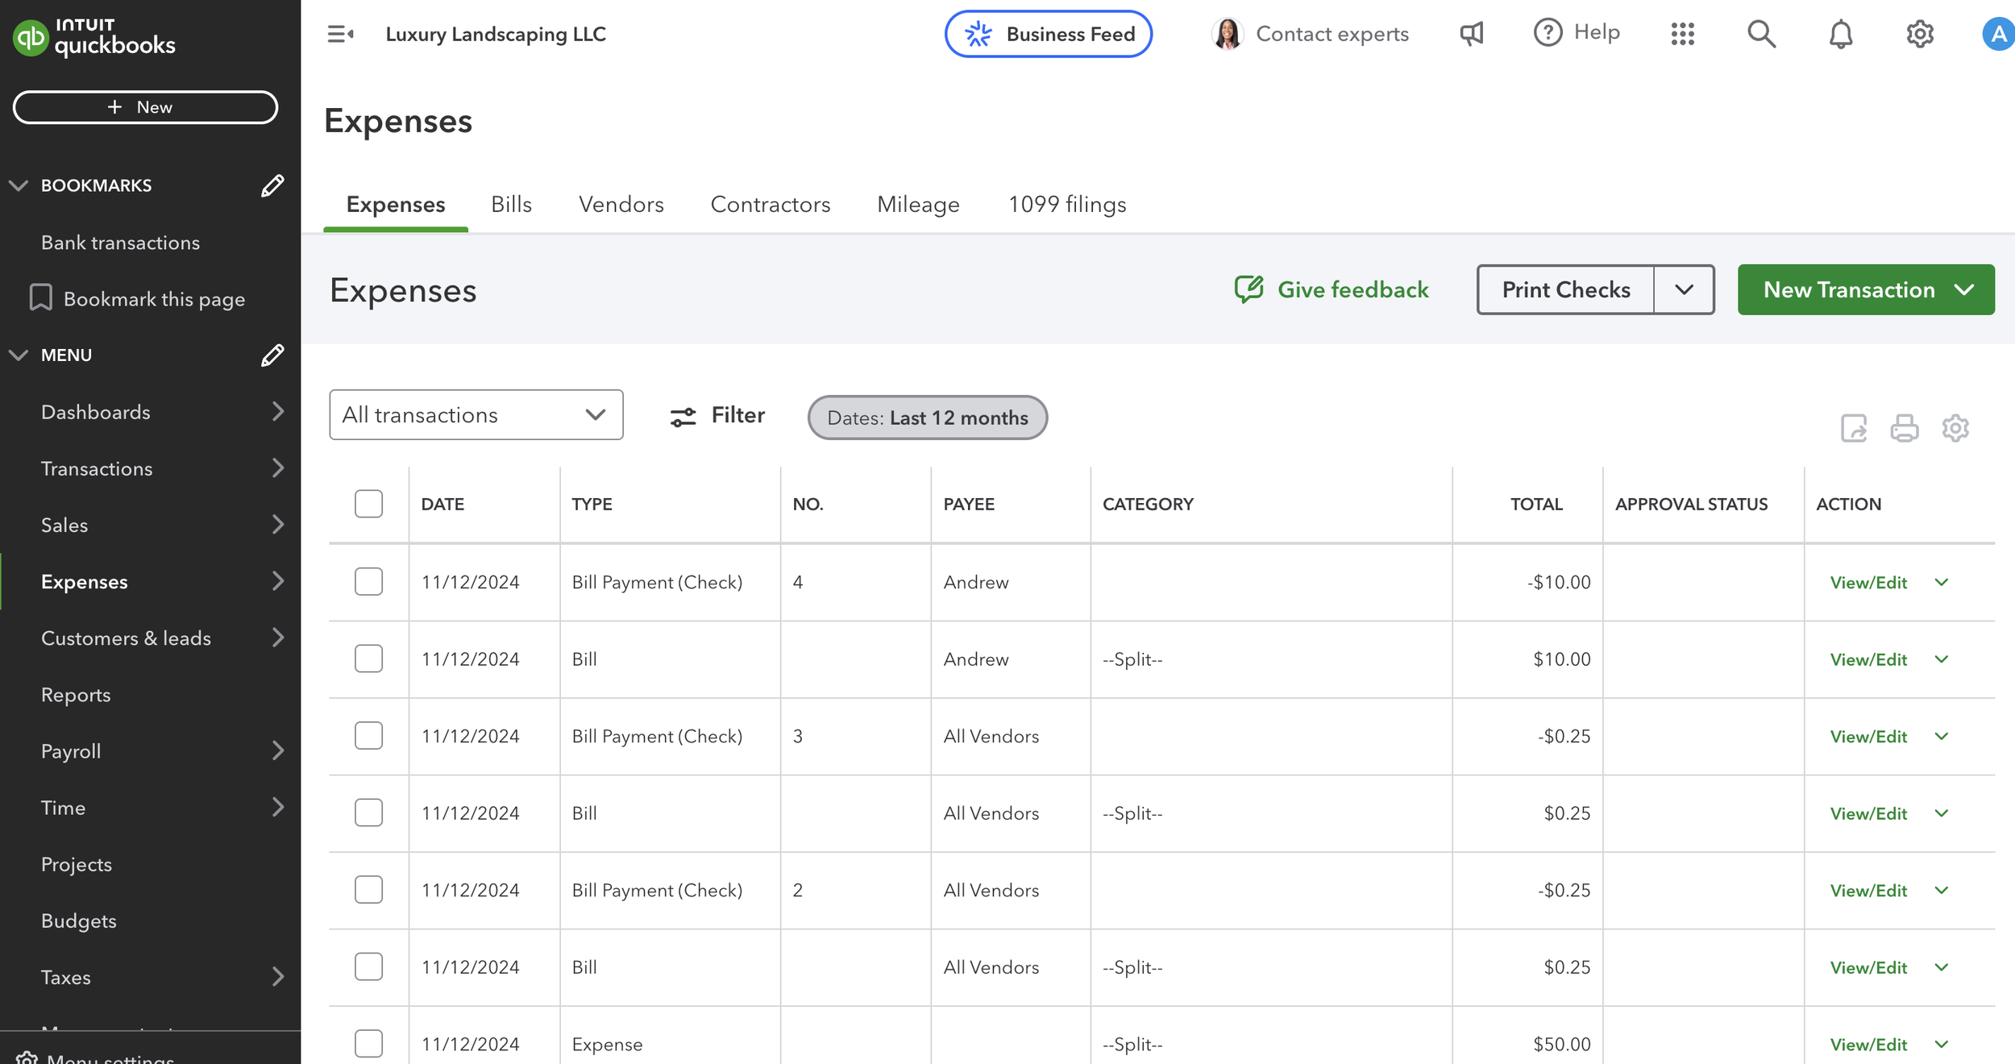The width and height of the screenshot is (2015, 1064).
Task: Open the top-bar settings gear
Action: [1920, 34]
